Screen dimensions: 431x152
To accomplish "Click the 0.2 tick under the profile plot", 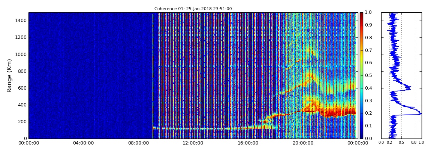I will pyautogui.click(x=389, y=143).
